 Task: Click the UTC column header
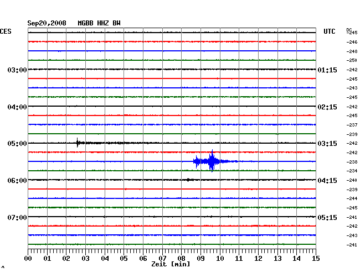(x=329, y=32)
